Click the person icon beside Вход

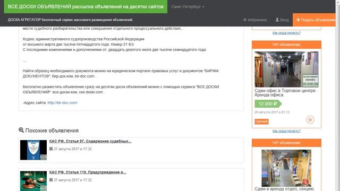pos(277,20)
